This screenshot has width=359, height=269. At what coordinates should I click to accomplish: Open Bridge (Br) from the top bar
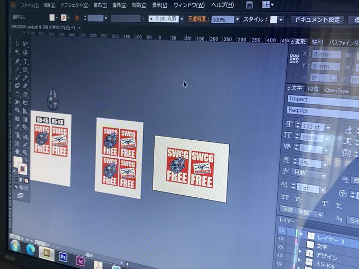[249, 5]
